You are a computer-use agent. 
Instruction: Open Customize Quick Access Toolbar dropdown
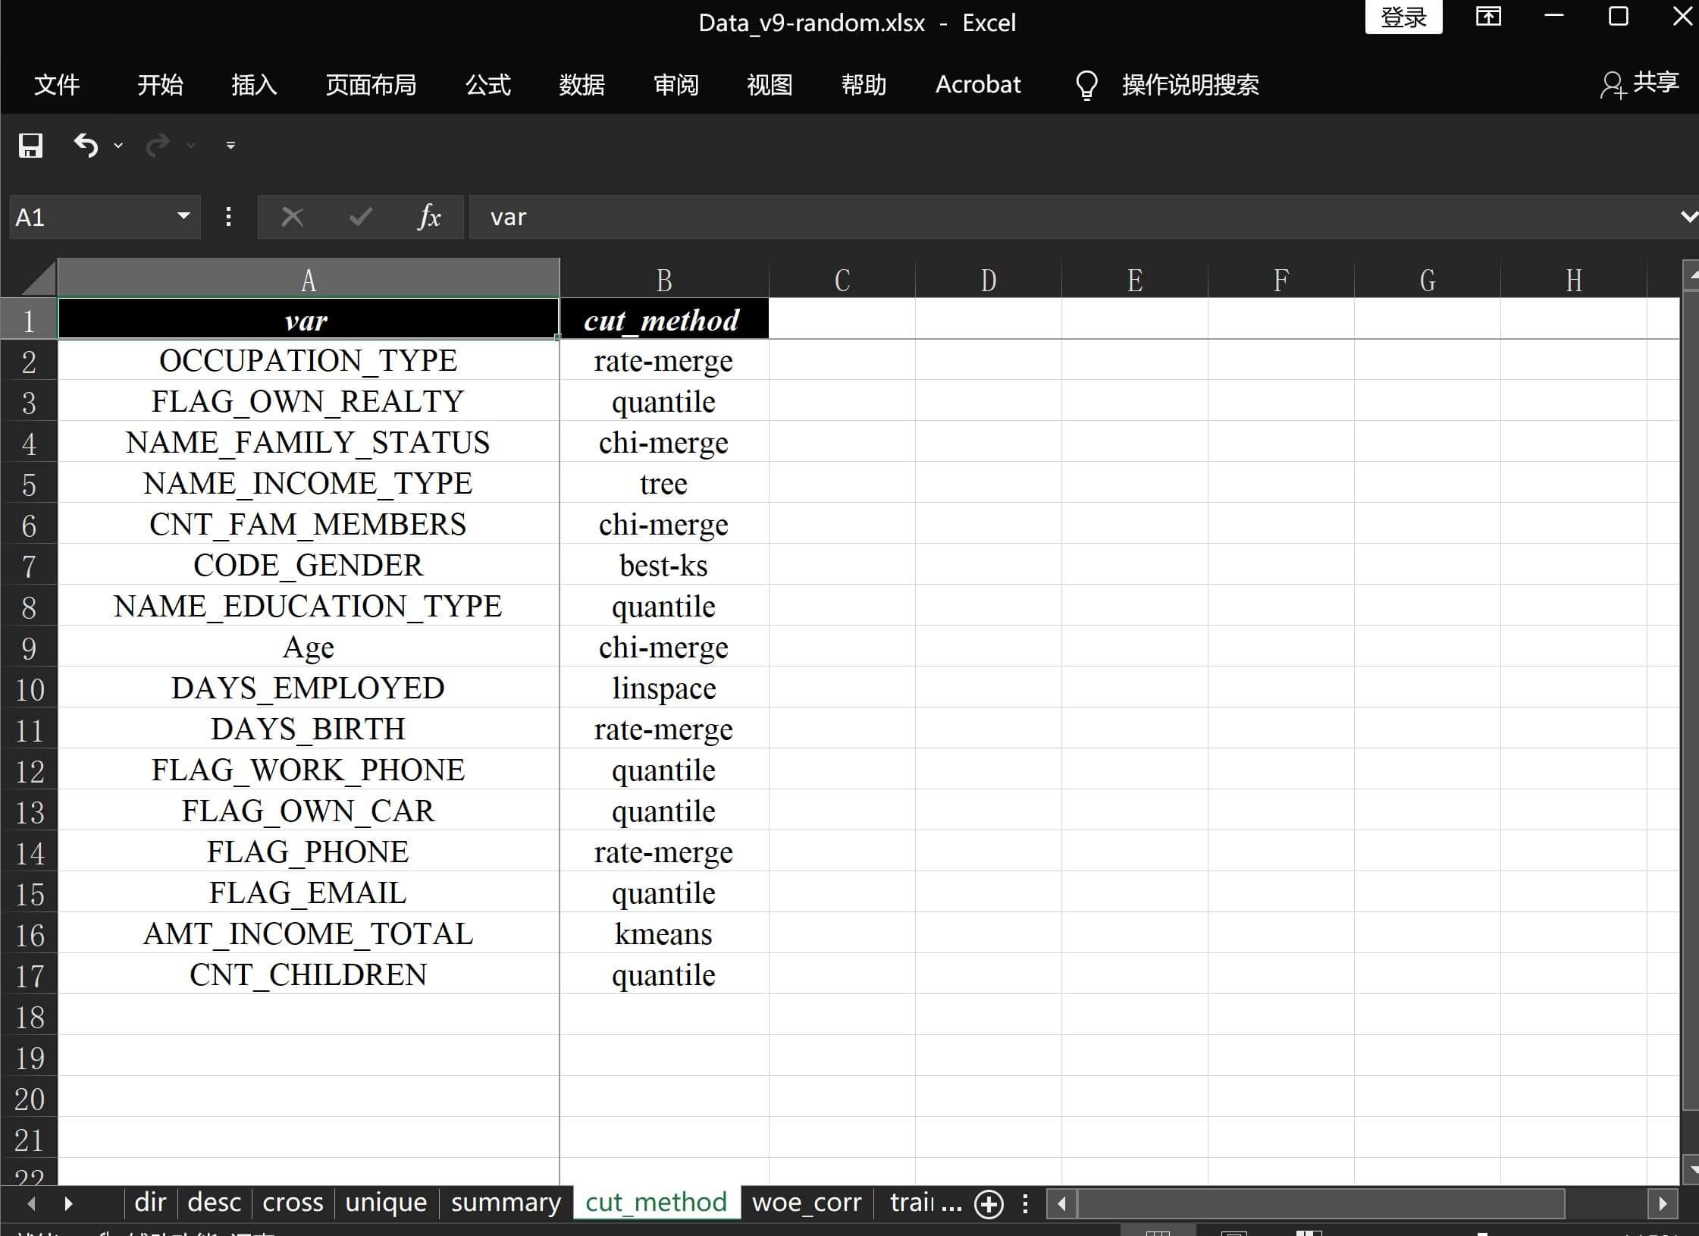point(230,145)
